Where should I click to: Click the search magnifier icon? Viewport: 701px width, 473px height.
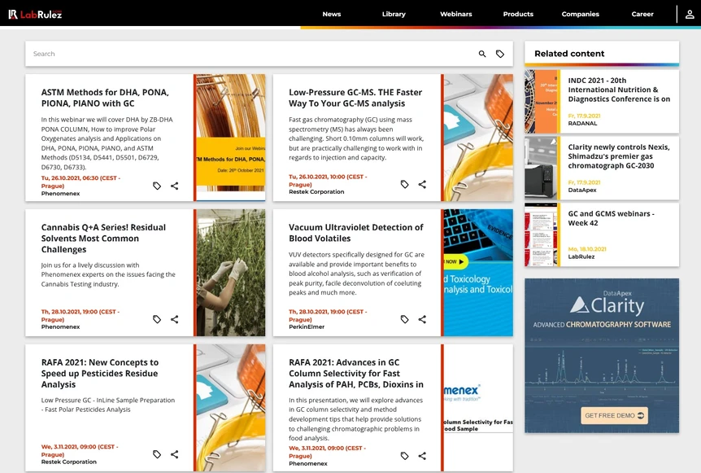coord(482,54)
